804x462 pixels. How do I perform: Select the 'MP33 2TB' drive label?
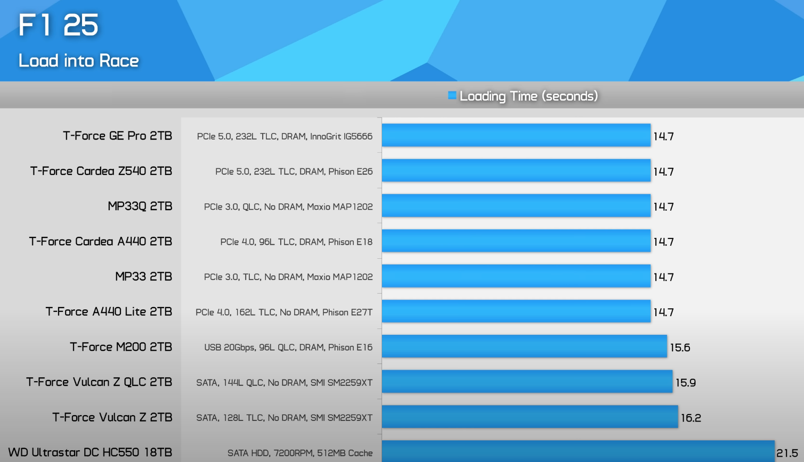pyautogui.click(x=144, y=277)
